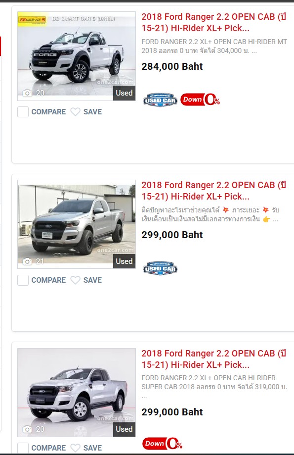The image size is (294, 455).
Task: Click camera photo count icon on white Ranger
Action: (x=27, y=93)
